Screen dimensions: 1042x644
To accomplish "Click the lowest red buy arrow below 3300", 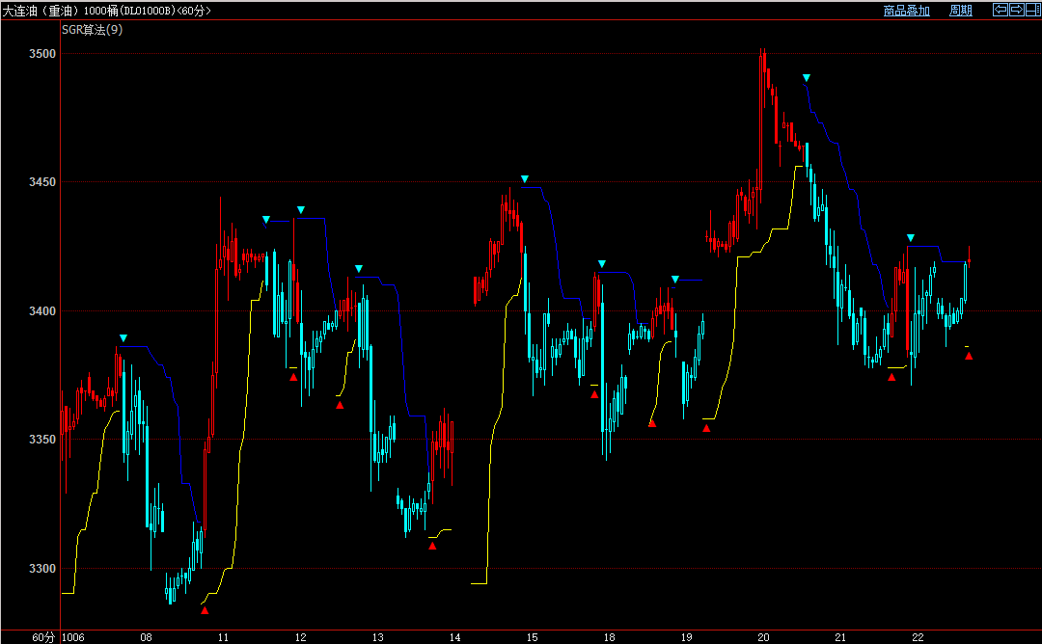I will coord(205,610).
